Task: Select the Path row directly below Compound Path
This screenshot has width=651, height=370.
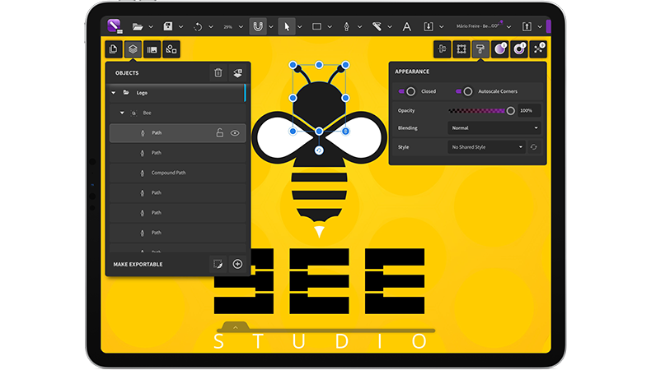Action: [x=177, y=192]
